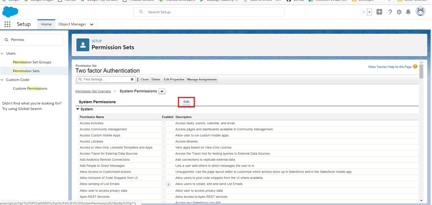Open the Video Tutorial link
Image resolution: width=432 pixels, height=205 pixels.
pos(377,67)
